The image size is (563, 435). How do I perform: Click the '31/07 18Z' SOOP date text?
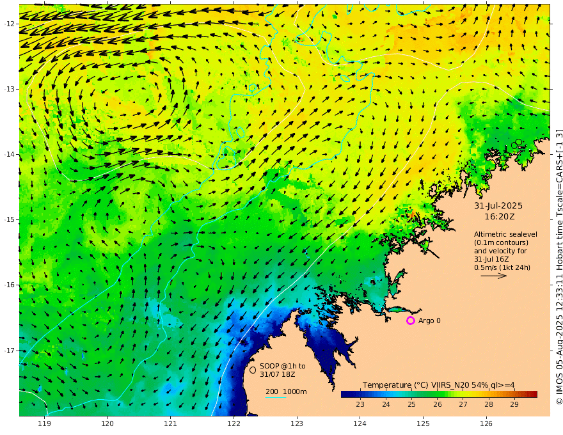click(278, 375)
